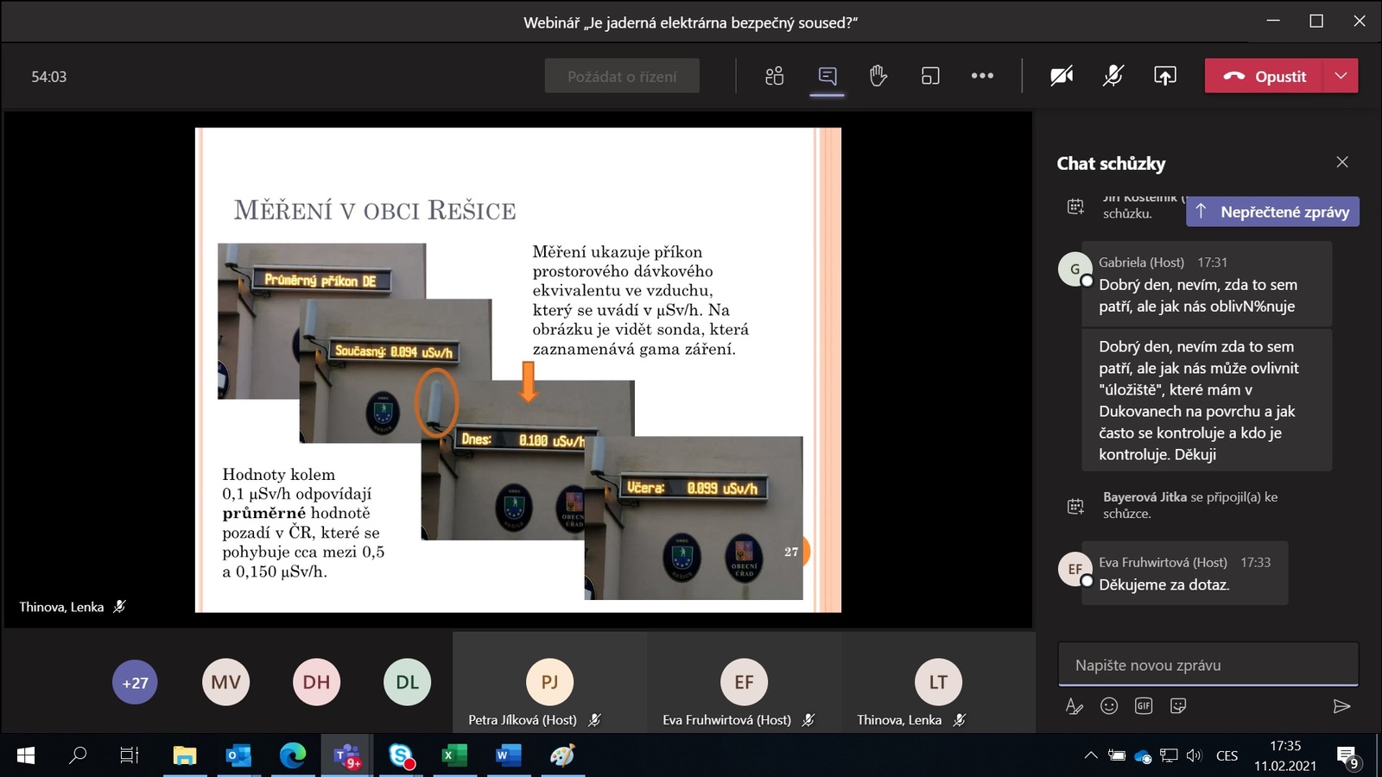Show the participants panel

pyautogui.click(x=774, y=76)
